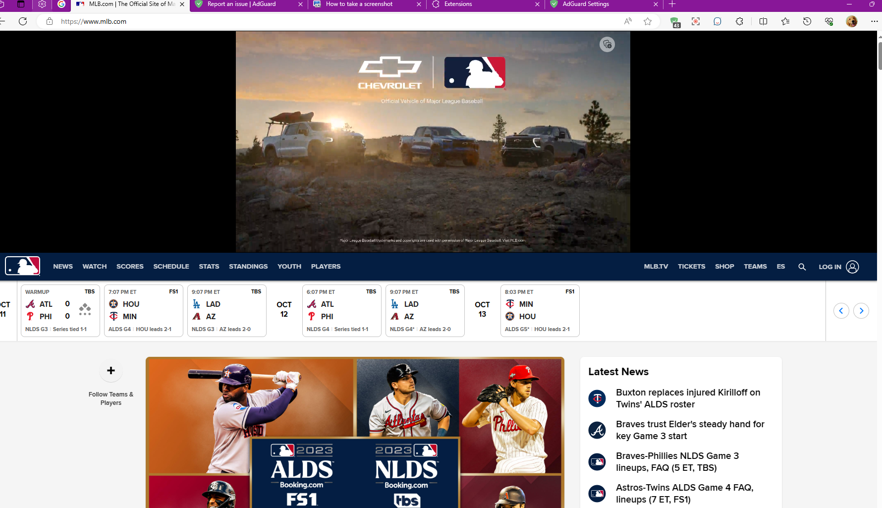
Task: Click the MLB logo to go home
Action: pos(22,266)
